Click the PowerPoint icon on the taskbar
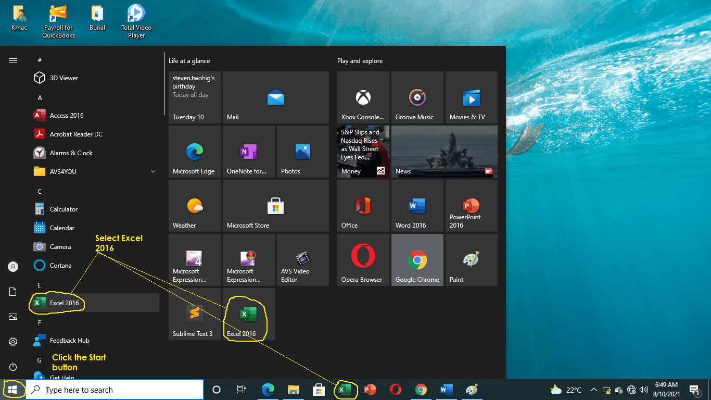The width and height of the screenshot is (711, 400). (370, 390)
